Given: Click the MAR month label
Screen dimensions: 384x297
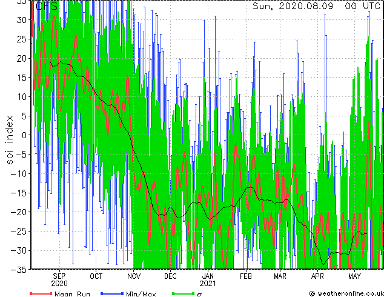Looking at the screenshot, I should (x=280, y=276).
